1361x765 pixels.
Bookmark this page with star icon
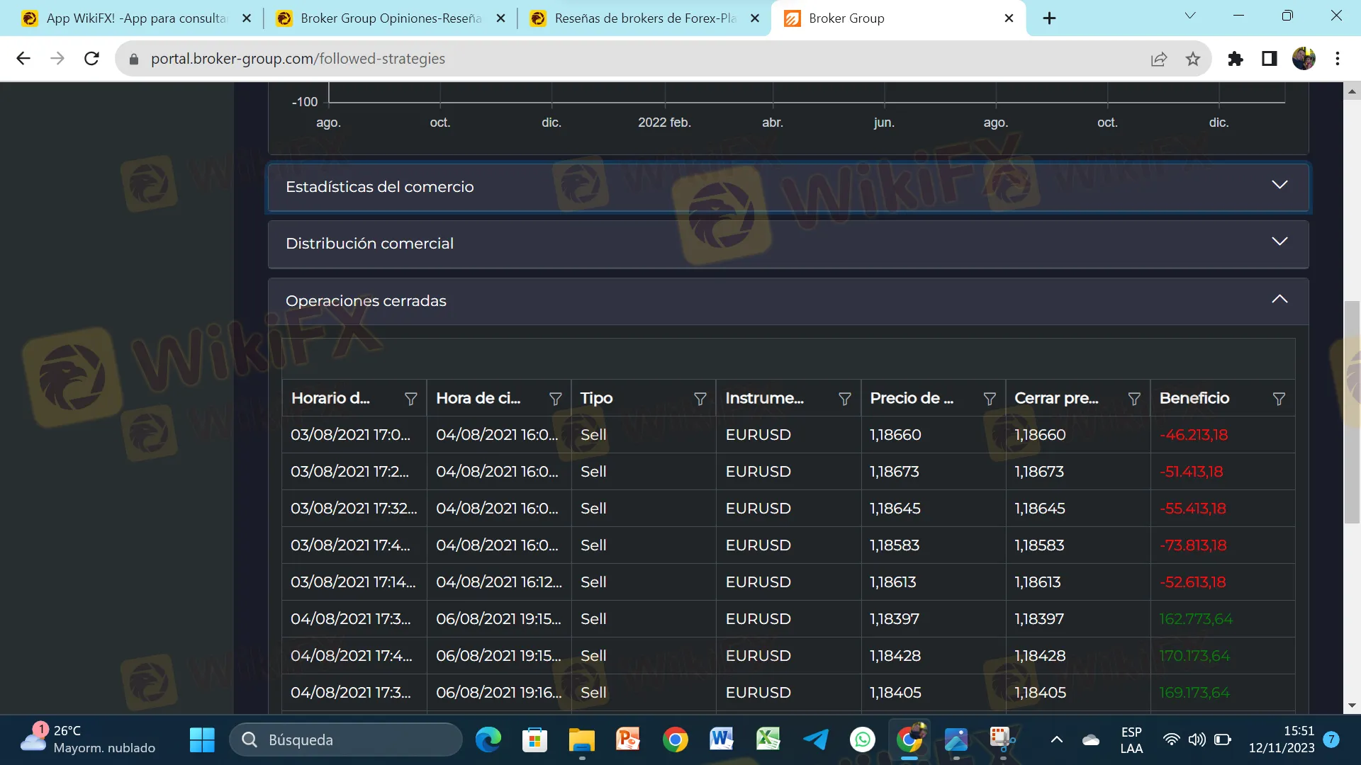pos(1193,59)
